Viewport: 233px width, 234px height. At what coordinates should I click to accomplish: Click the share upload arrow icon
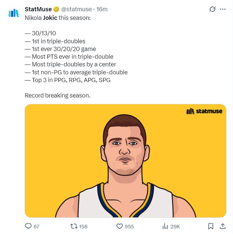(222, 226)
